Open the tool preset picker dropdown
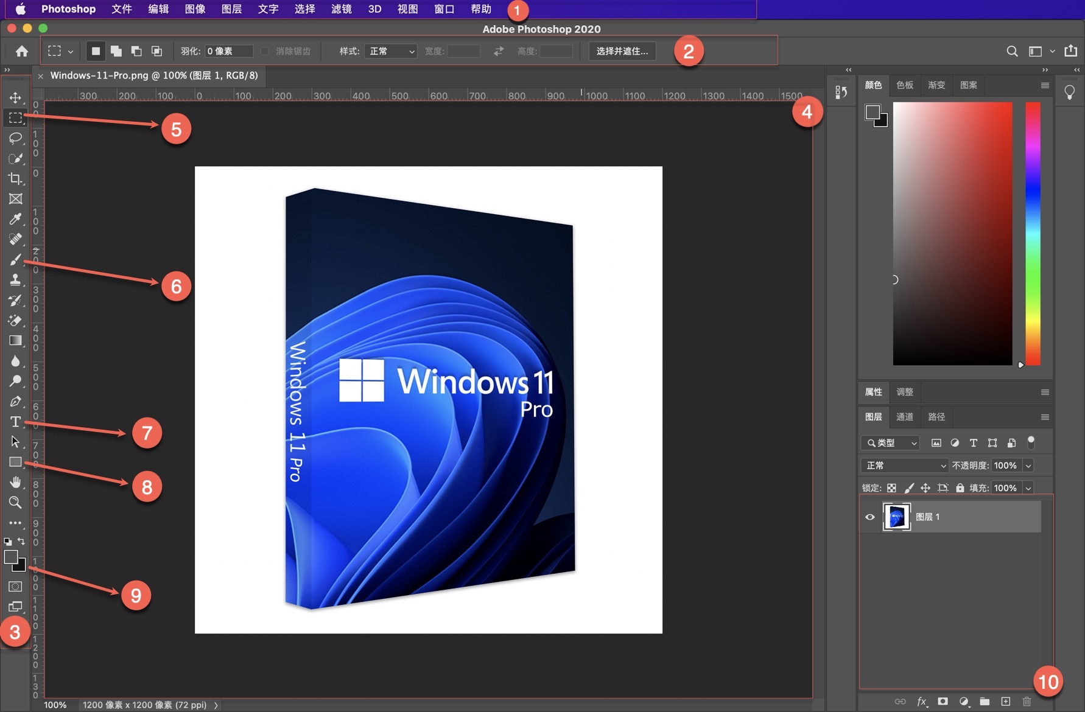The image size is (1085, 712). [61, 51]
